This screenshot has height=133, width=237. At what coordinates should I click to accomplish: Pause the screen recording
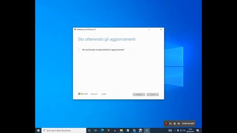coord(170,123)
